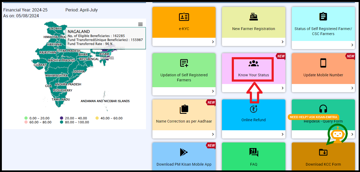Expand the e-KYC card arrow
The image size is (360, 172).
click(x=213, y=42)
